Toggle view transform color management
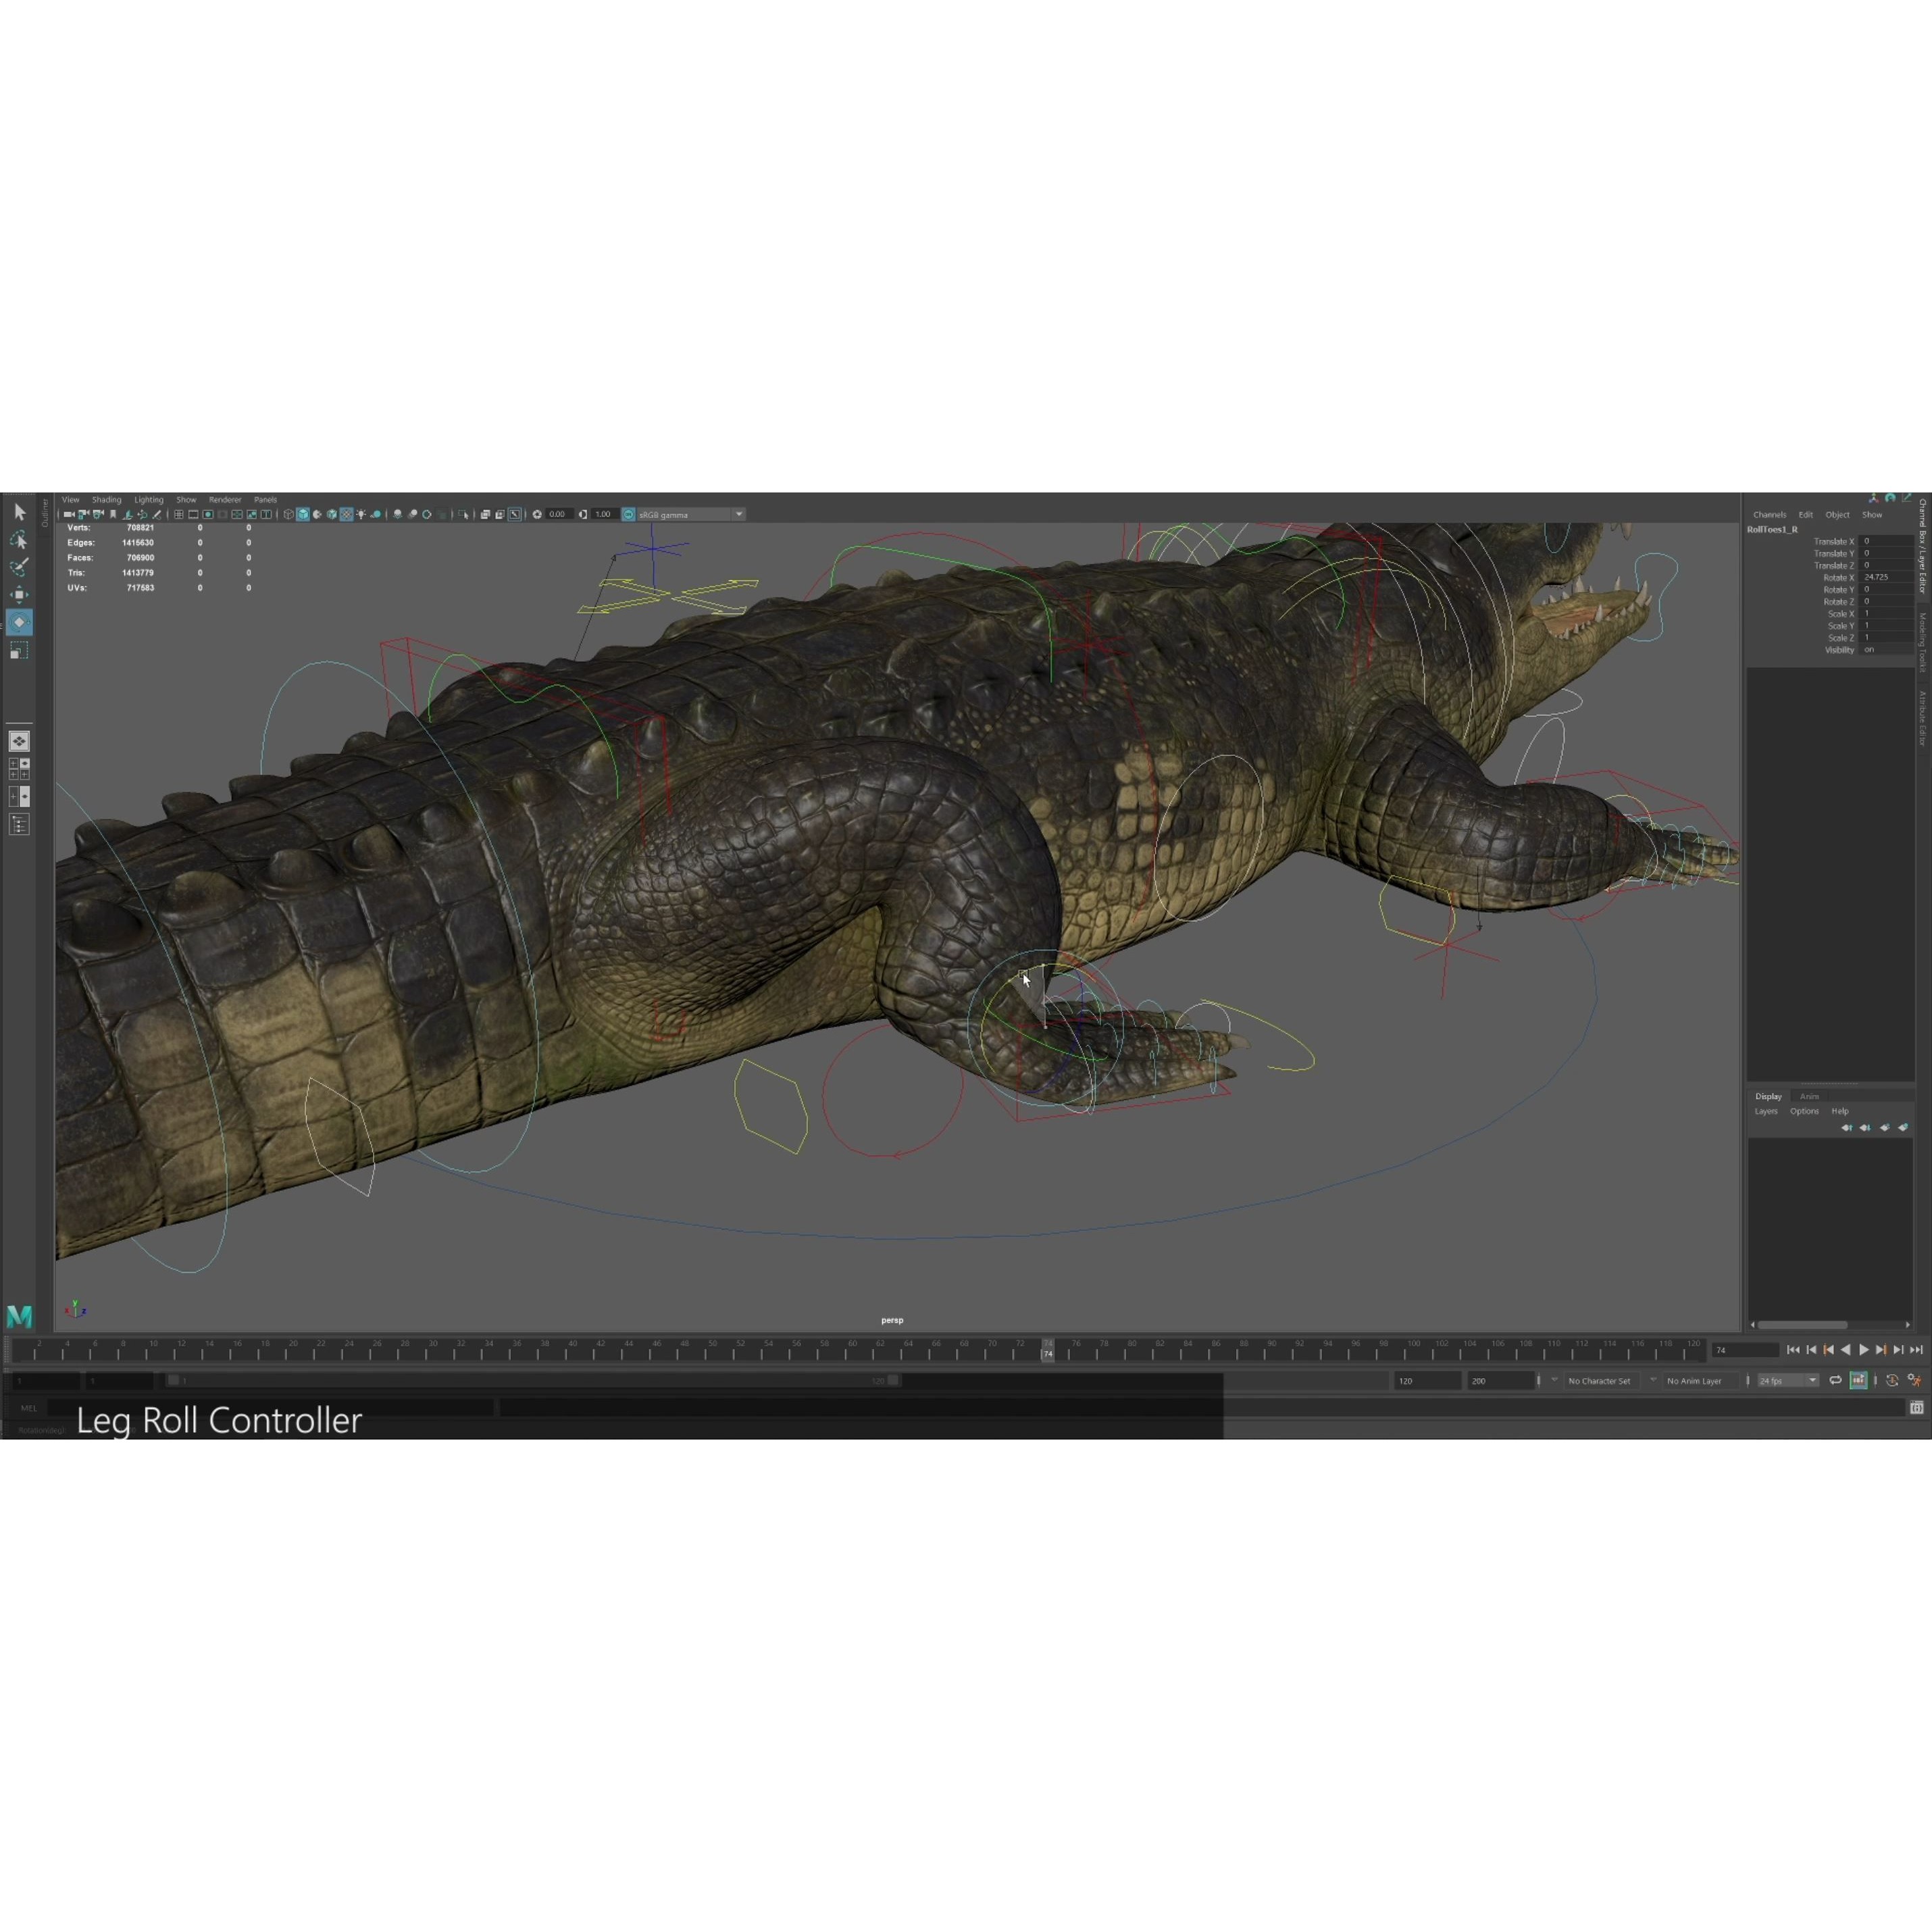1932x1932 pixels. coord(629,515)
